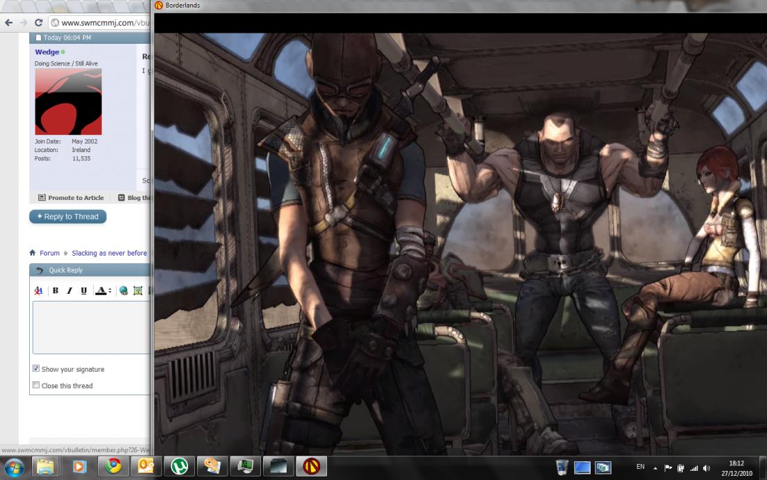Viewport: 767px width, 480px height.
Task: Click the Borderlands window title icon
Action: 158,6
